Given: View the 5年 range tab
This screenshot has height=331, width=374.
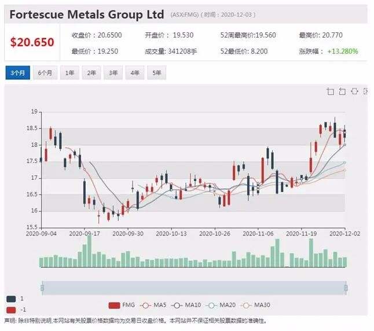Looking at the screenshot, I should click(157, 73).
